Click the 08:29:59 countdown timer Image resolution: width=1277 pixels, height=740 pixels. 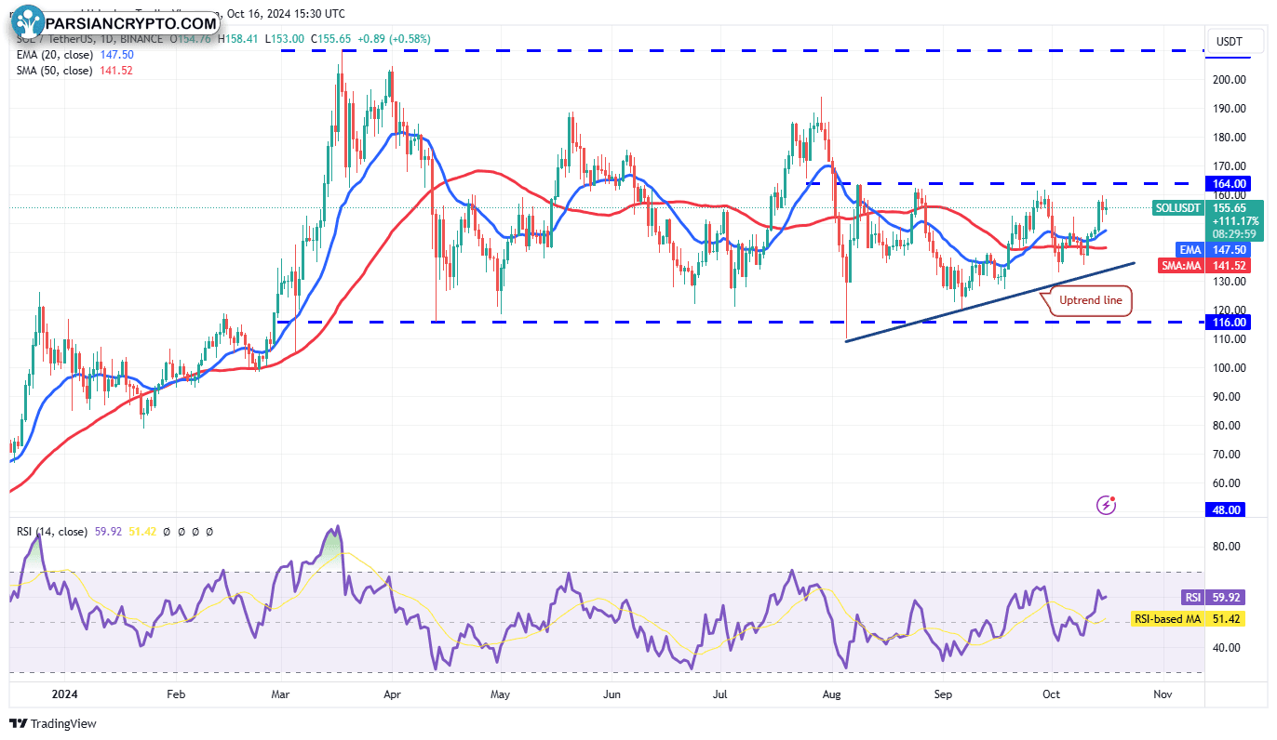[x=1234, y=234]
